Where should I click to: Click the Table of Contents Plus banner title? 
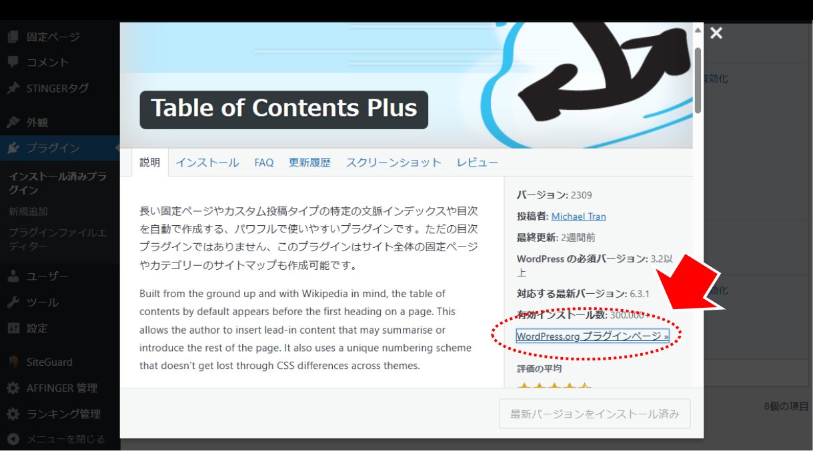click(x=284, y=109)
